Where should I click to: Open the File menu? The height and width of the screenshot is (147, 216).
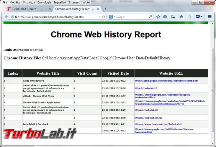tap(5, 2)
